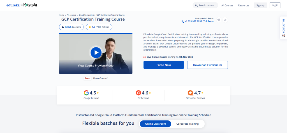287x133 pixels.
Task: Open the Resources menu
Action: tap(244, 6)
